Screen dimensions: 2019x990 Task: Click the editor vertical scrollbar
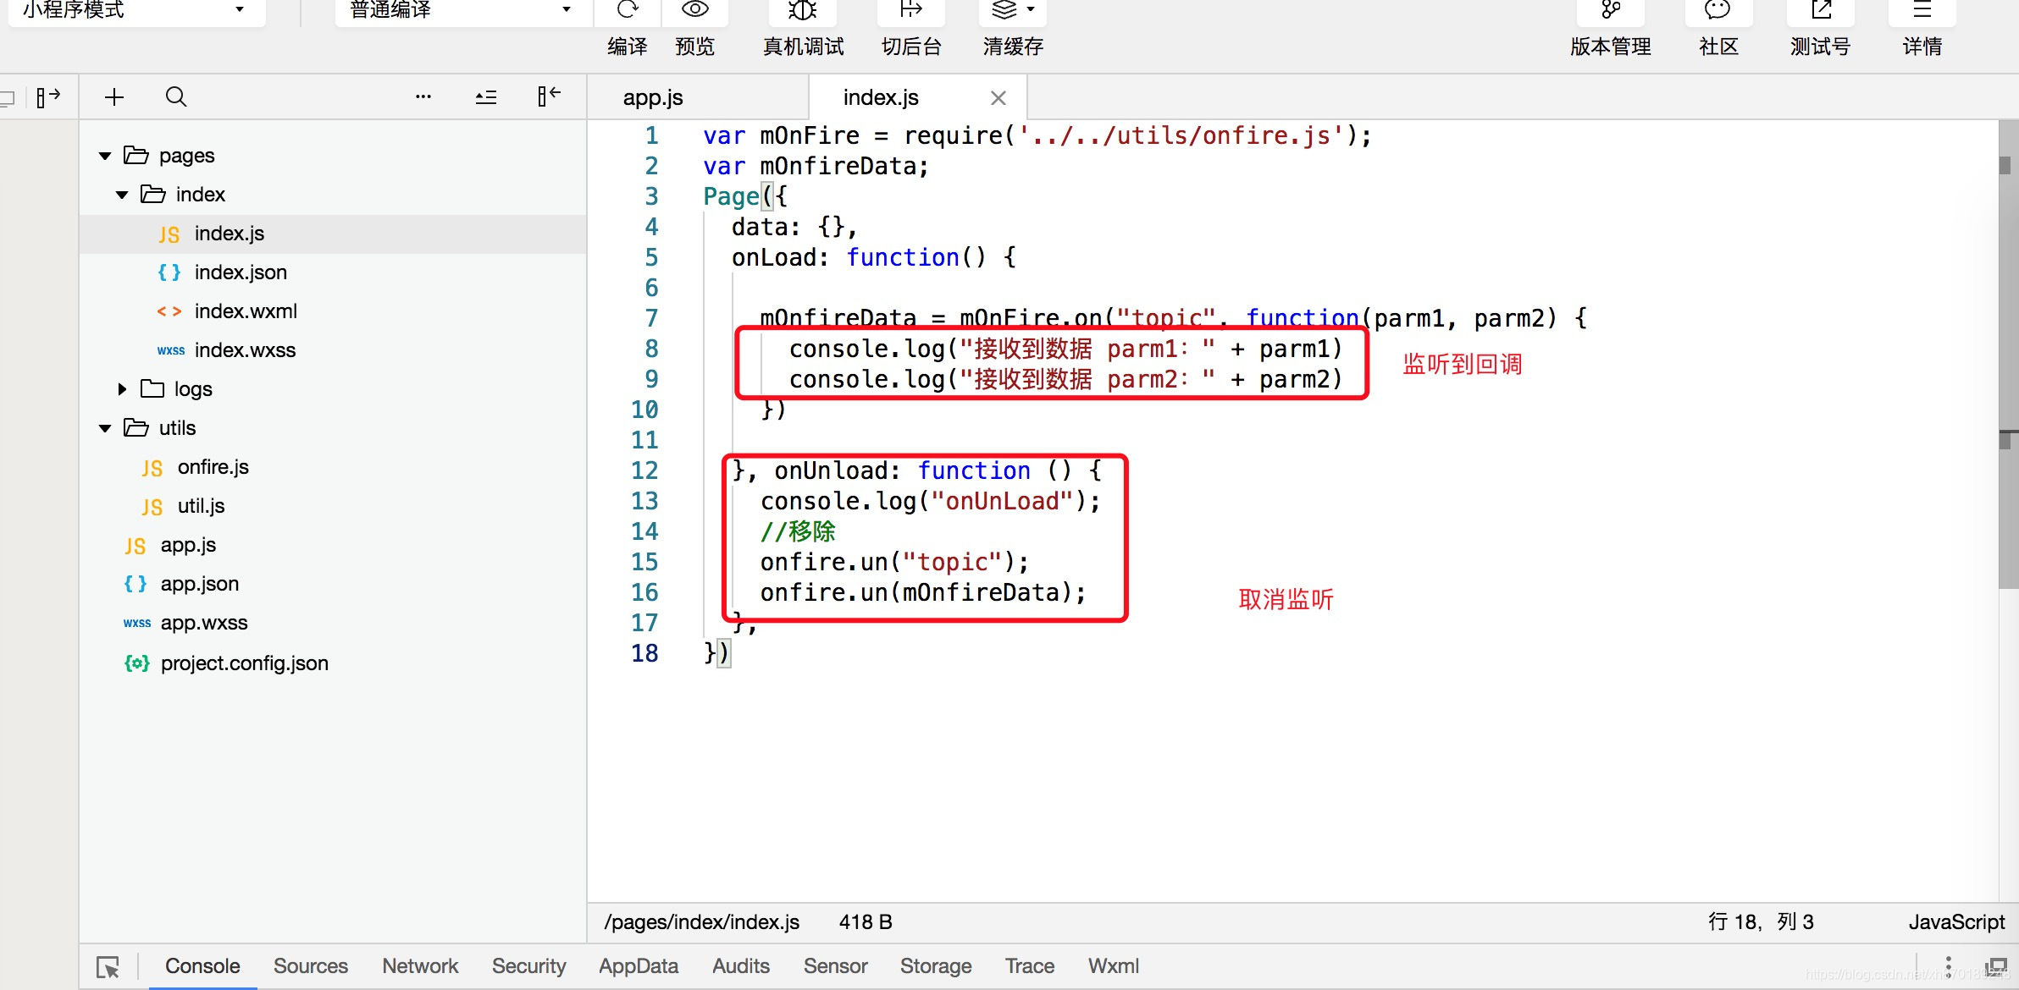pyautogui.click(x=2007, y=355)
